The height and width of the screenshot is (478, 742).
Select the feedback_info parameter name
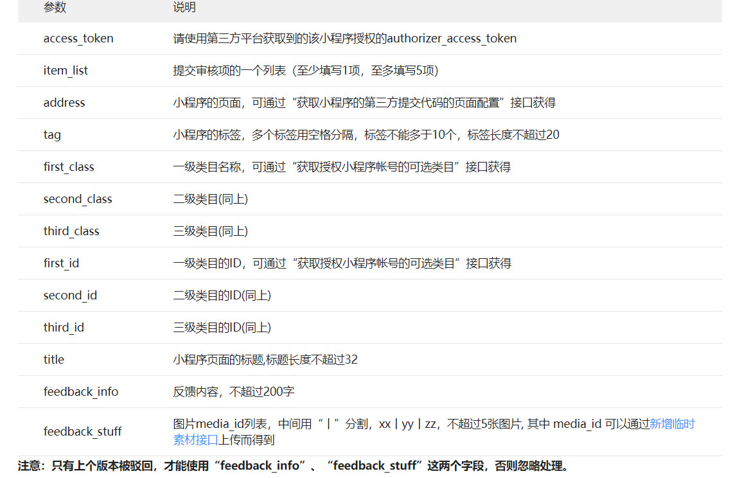[81, 392]
